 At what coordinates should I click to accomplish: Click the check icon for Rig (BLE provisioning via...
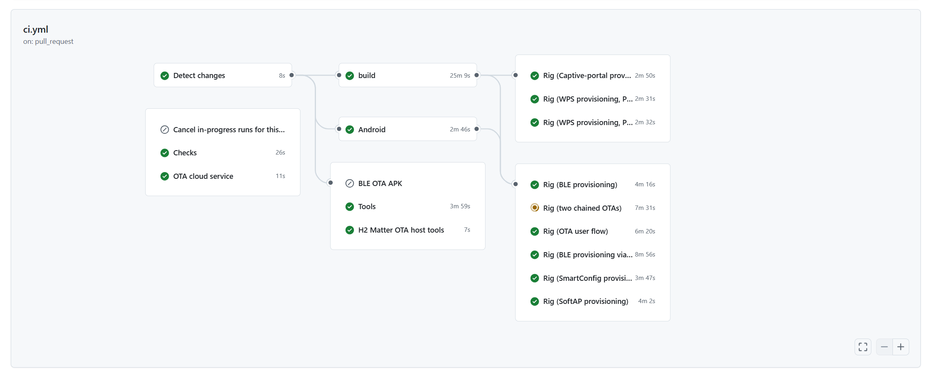pos(535,255)
